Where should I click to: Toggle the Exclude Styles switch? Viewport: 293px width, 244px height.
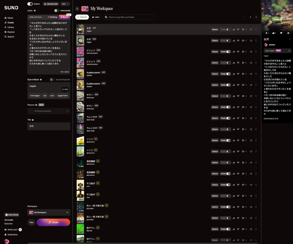[52, 80]
